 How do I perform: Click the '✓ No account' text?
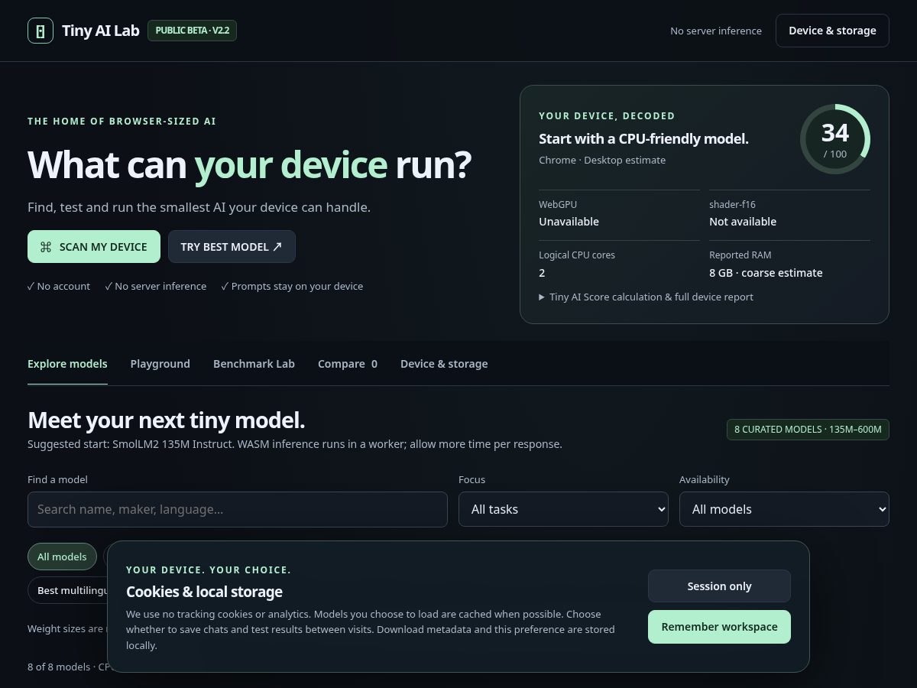59,286
